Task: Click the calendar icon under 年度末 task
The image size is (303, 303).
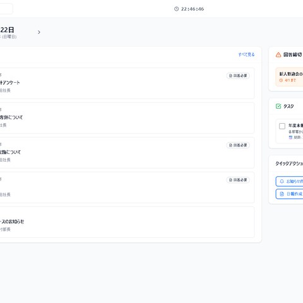Action: coord(290,138)
